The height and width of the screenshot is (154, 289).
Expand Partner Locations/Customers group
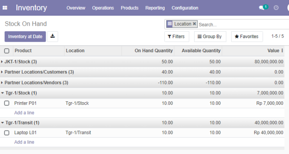pos(37,72)
